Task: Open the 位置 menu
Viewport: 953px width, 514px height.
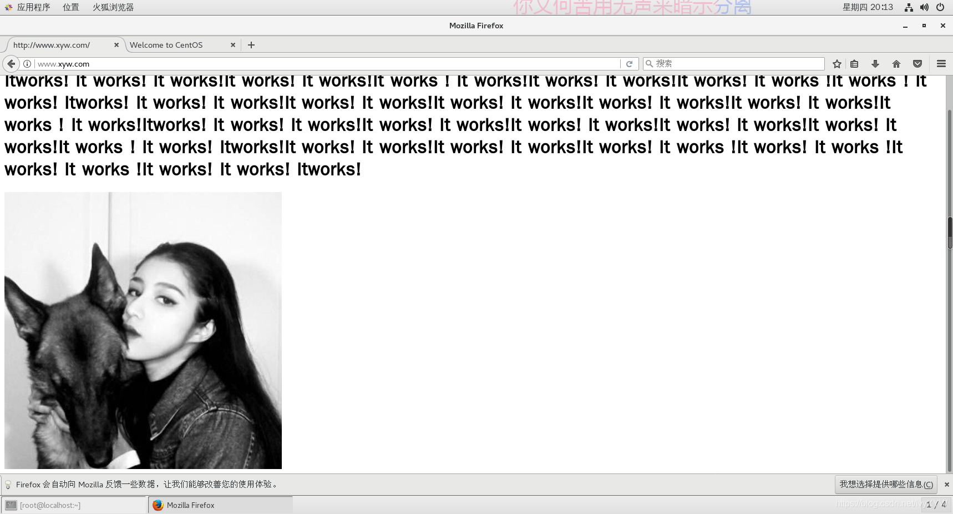Action: pyautogui.click(x=70, y=7)
